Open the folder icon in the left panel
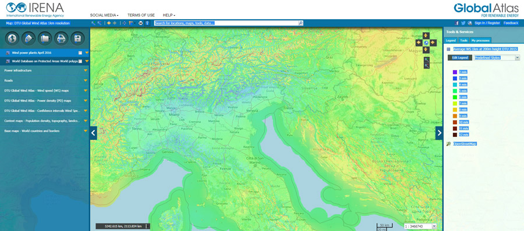 pyautogui.click(x=45, y=39)
